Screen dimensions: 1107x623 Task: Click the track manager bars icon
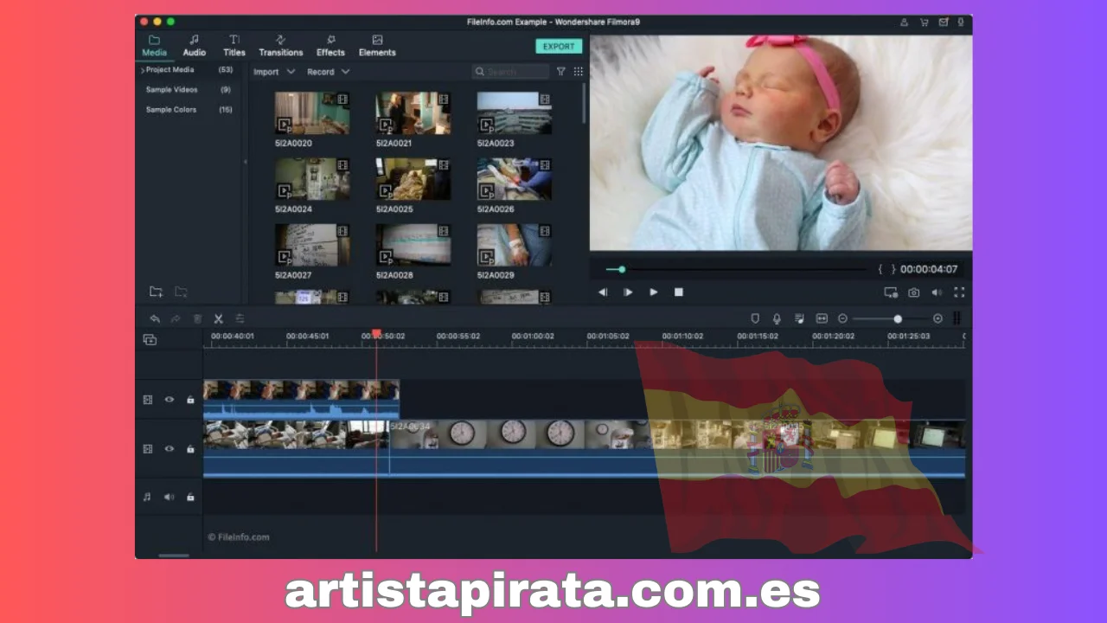click(957, 318)
